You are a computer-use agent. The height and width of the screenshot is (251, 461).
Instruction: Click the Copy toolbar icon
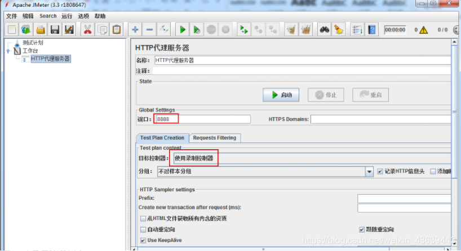pos(103,30)
